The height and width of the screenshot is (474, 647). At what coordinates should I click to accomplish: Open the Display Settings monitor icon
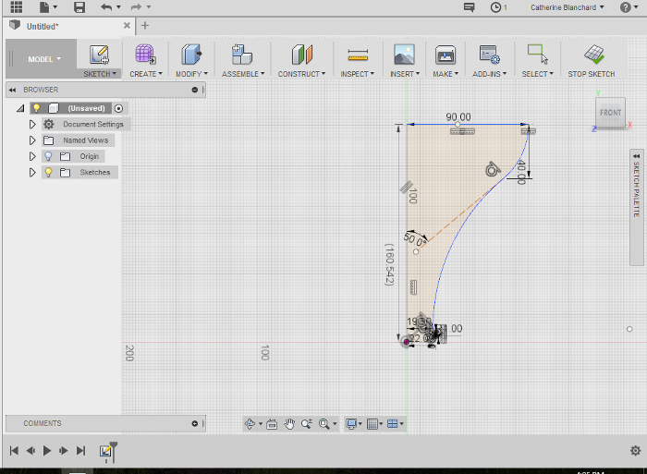351,424
